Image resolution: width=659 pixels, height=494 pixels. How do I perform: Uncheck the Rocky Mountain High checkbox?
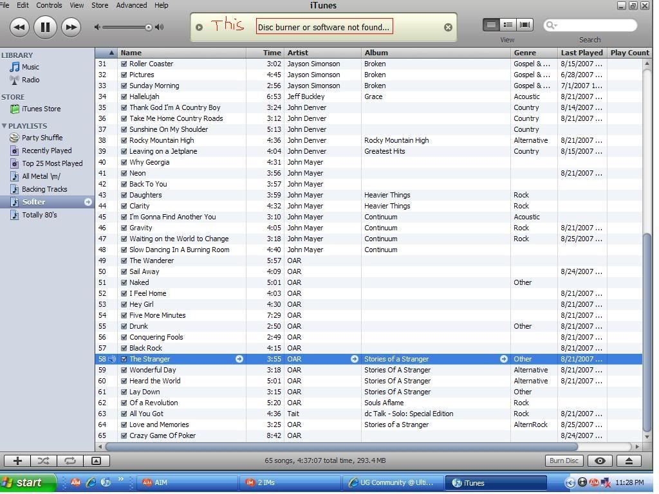(124, 140)
